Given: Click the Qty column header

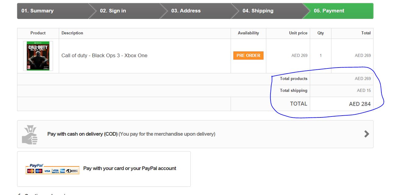Looking at the screenshot, I should 320,33.
